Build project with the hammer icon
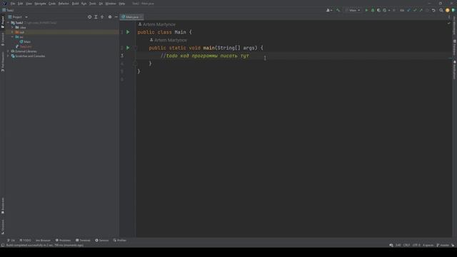Viewport: 457px width, 257px height. (x=338, y=10)
